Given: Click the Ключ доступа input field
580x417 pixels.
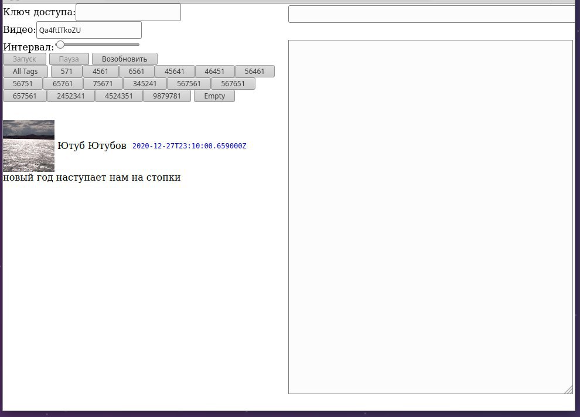Looking at the screenshot, I should pos(128,12).
